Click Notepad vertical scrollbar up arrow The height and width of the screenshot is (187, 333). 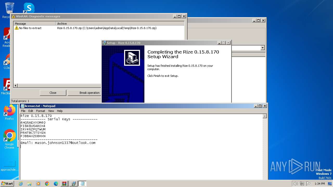pos(265,116)
